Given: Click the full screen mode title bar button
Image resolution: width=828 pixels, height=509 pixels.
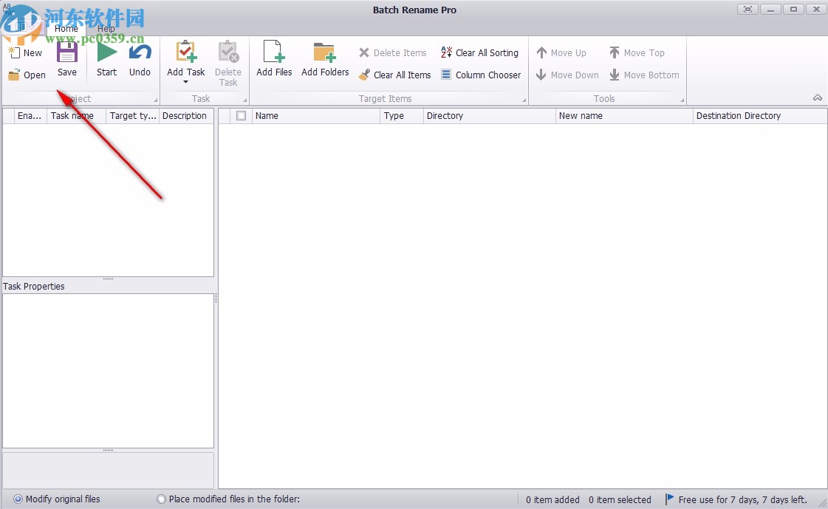Looking at the screenshot, I should coord(747,10).
